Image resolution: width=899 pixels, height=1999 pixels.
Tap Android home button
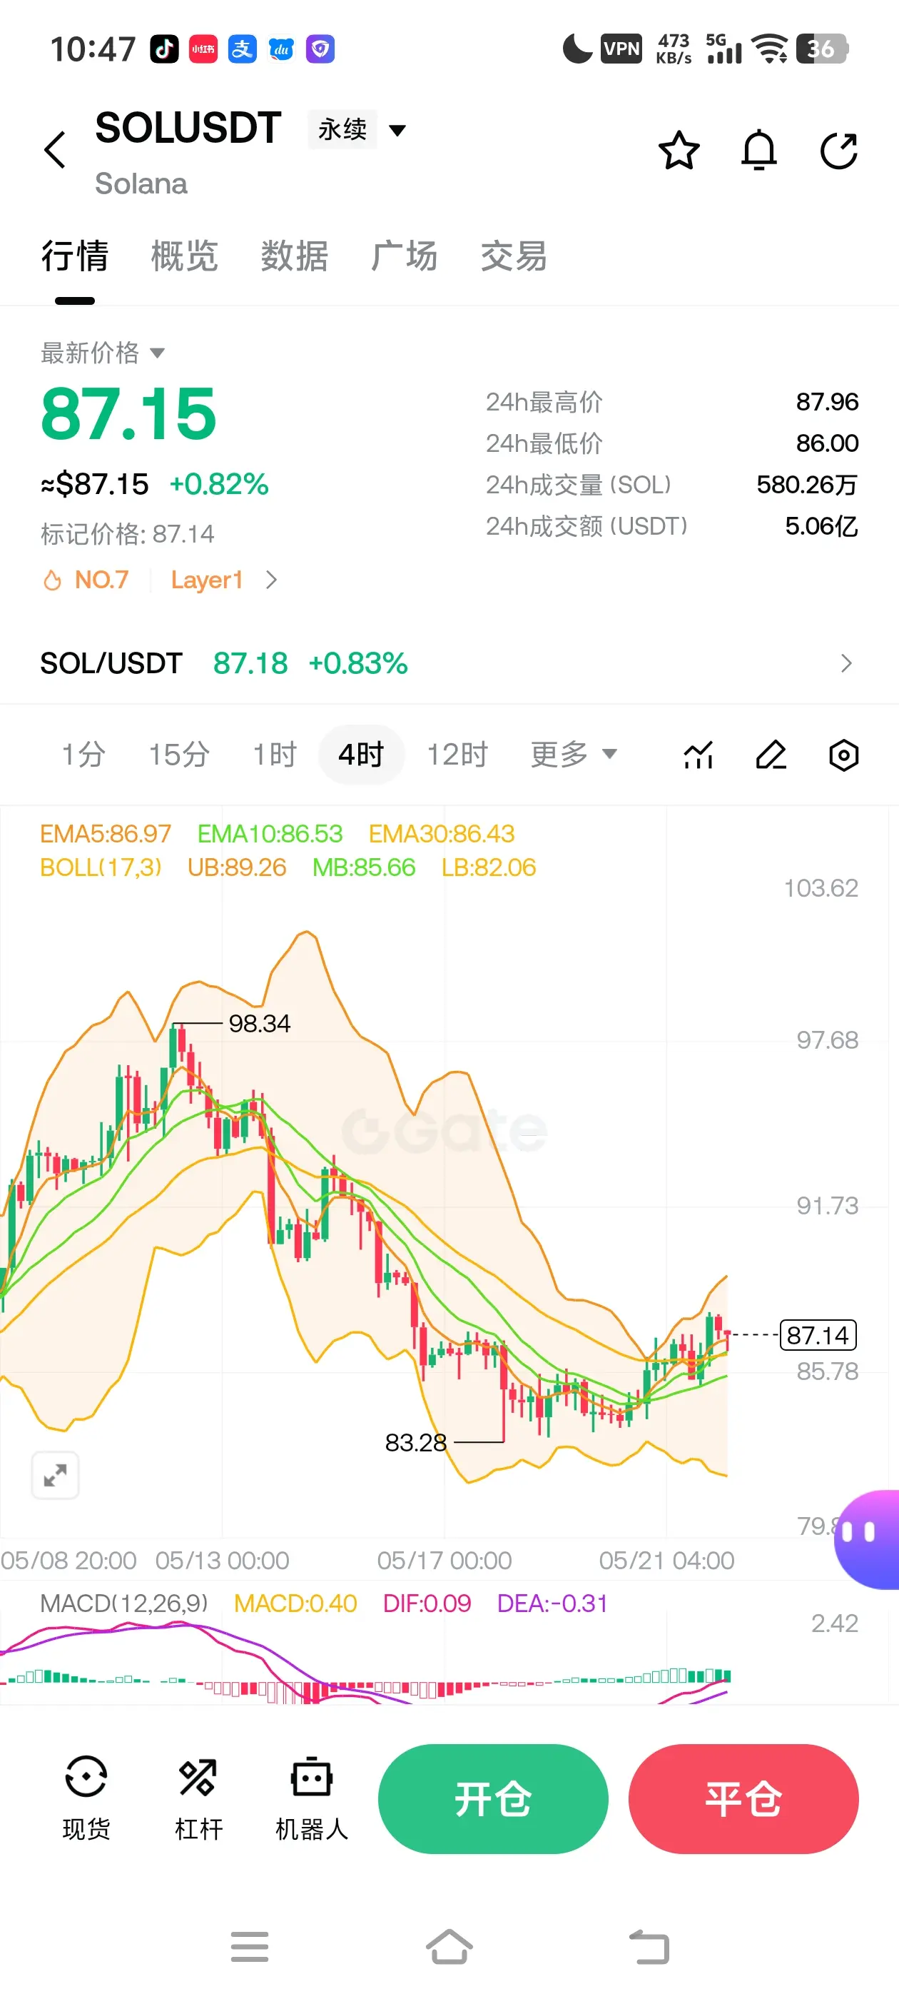[x=449, y=1946]
